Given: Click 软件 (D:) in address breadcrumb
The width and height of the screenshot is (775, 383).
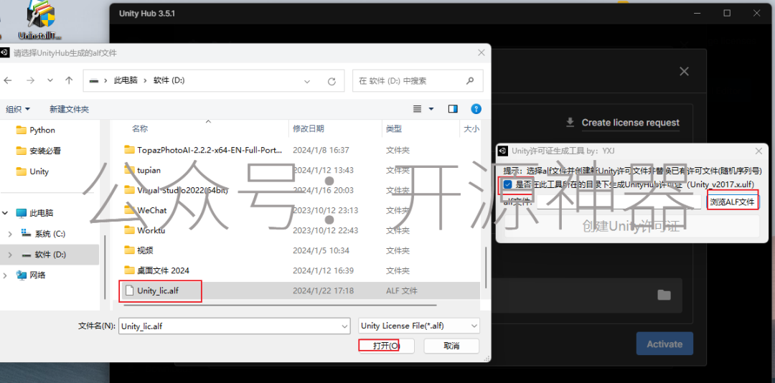Looking at the screenshot, I should pyautogui.click(x=169, y=80).
